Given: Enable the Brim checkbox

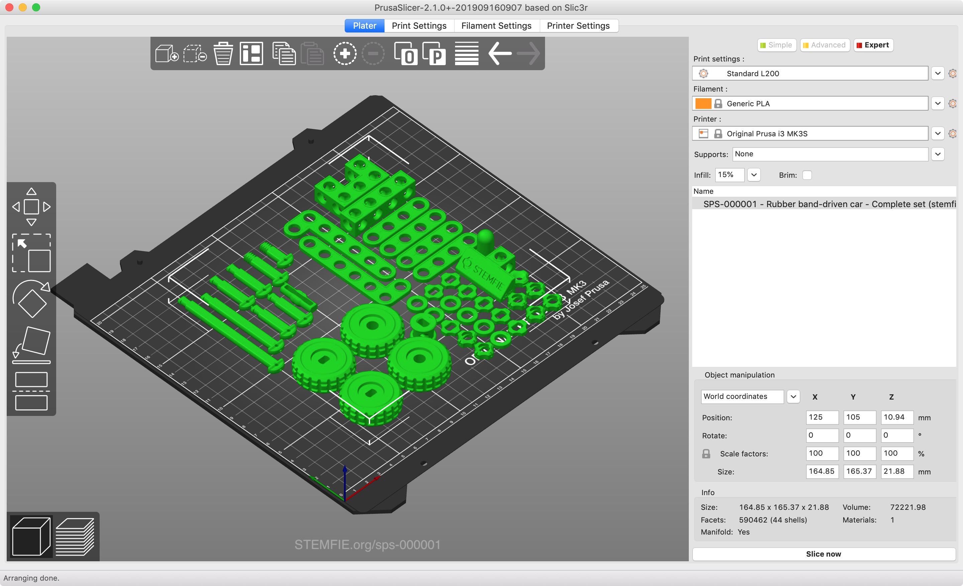Looking at the screenshot, I should pyautogui.click(x=807, y=175).
